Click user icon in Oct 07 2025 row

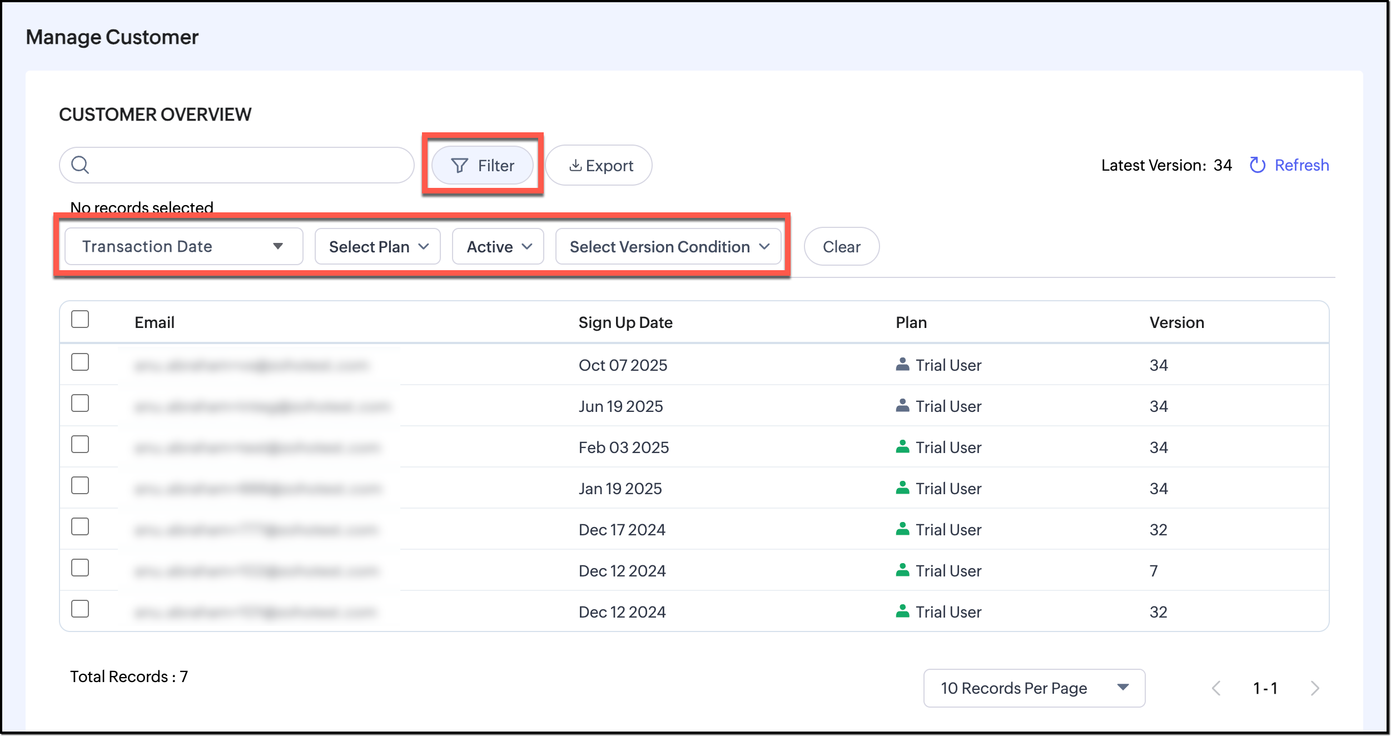(902, 365)
